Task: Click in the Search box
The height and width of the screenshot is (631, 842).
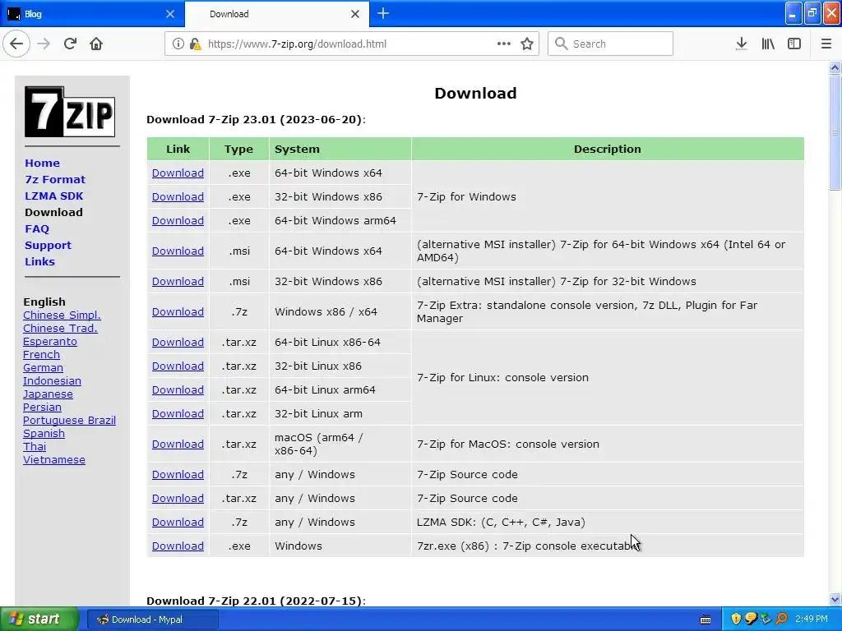Action: (x=610, y=44)
